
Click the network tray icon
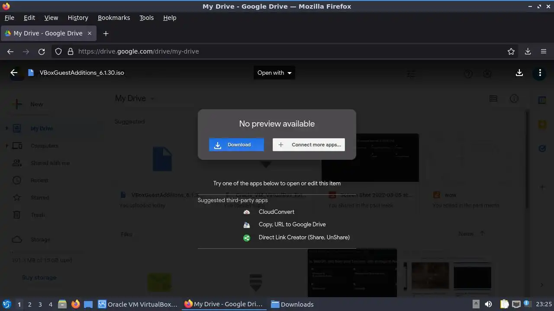point(516,304)
